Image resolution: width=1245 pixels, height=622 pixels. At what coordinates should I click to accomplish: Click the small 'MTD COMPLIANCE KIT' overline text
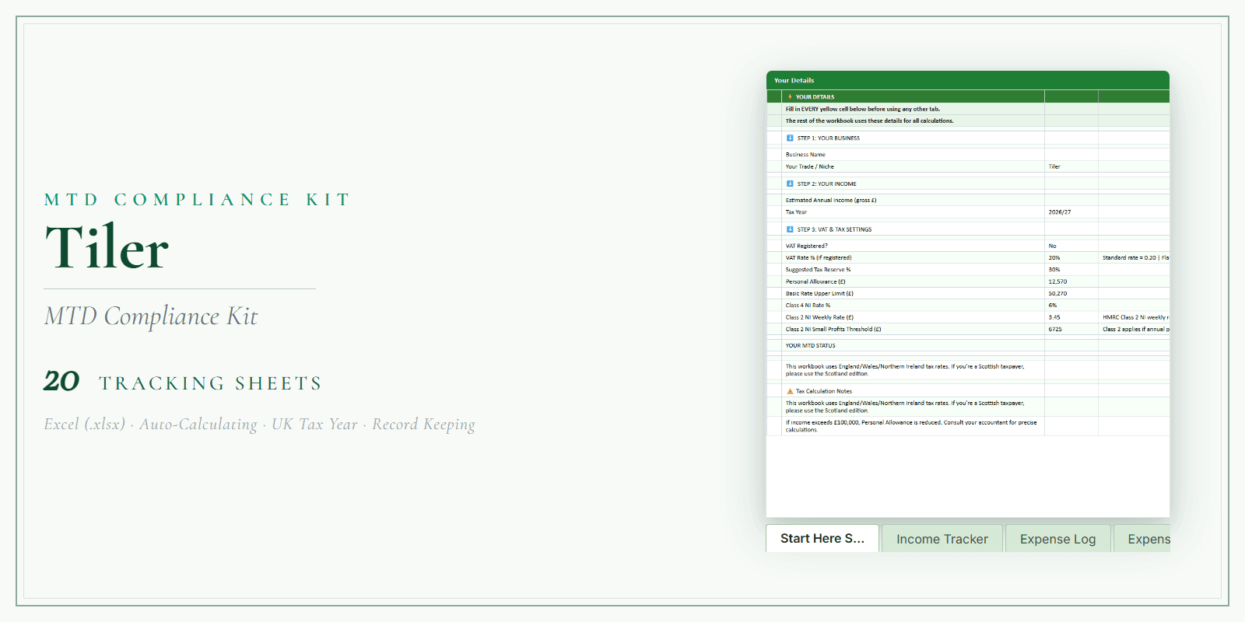pyautogui.click(x=197, y=200)
